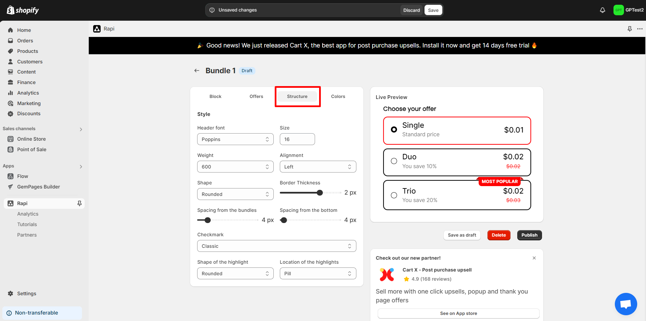Select the Duo offer radio button
Viewport: 646px width, 321px height.
click(x=394, y=161)
